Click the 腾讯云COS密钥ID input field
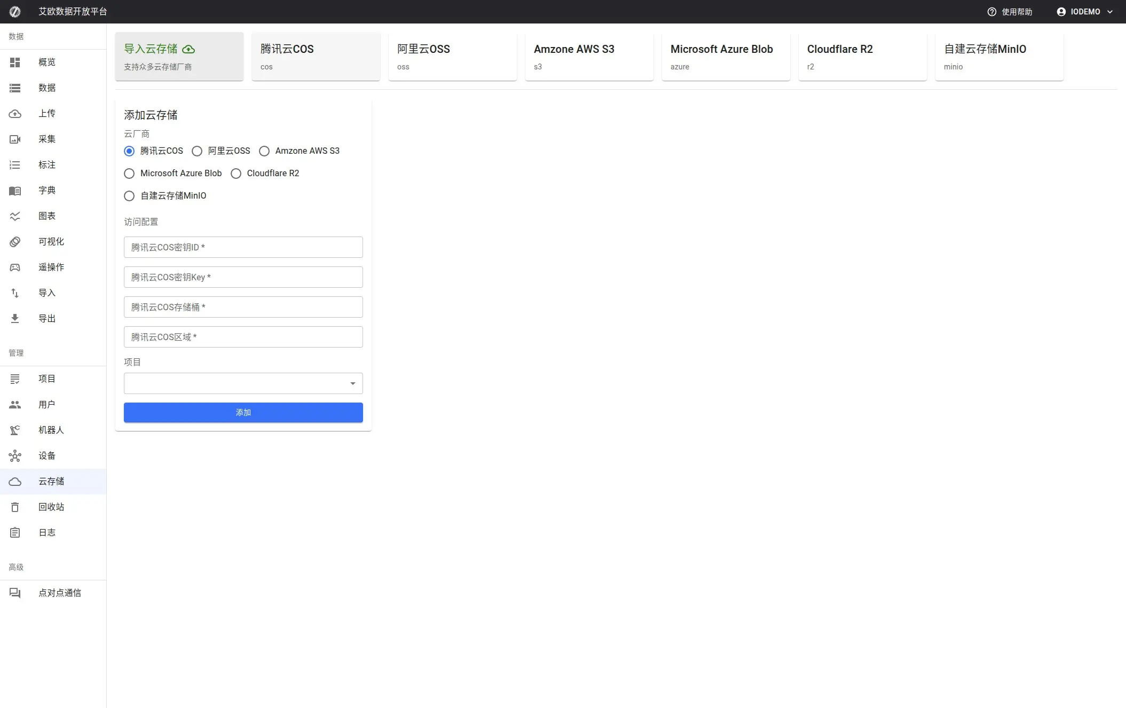The height and width of the screenshot is (708, 1126). 243,247
